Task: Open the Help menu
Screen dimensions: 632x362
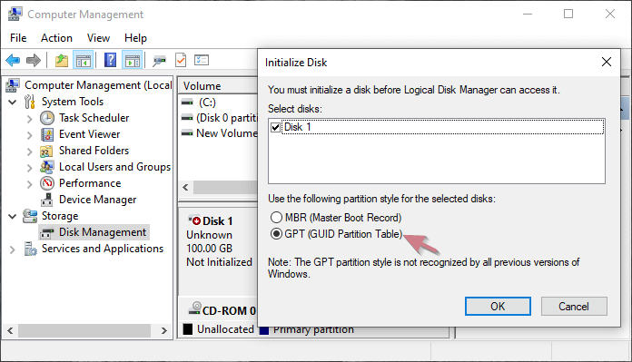Action: tap(135, 38)
